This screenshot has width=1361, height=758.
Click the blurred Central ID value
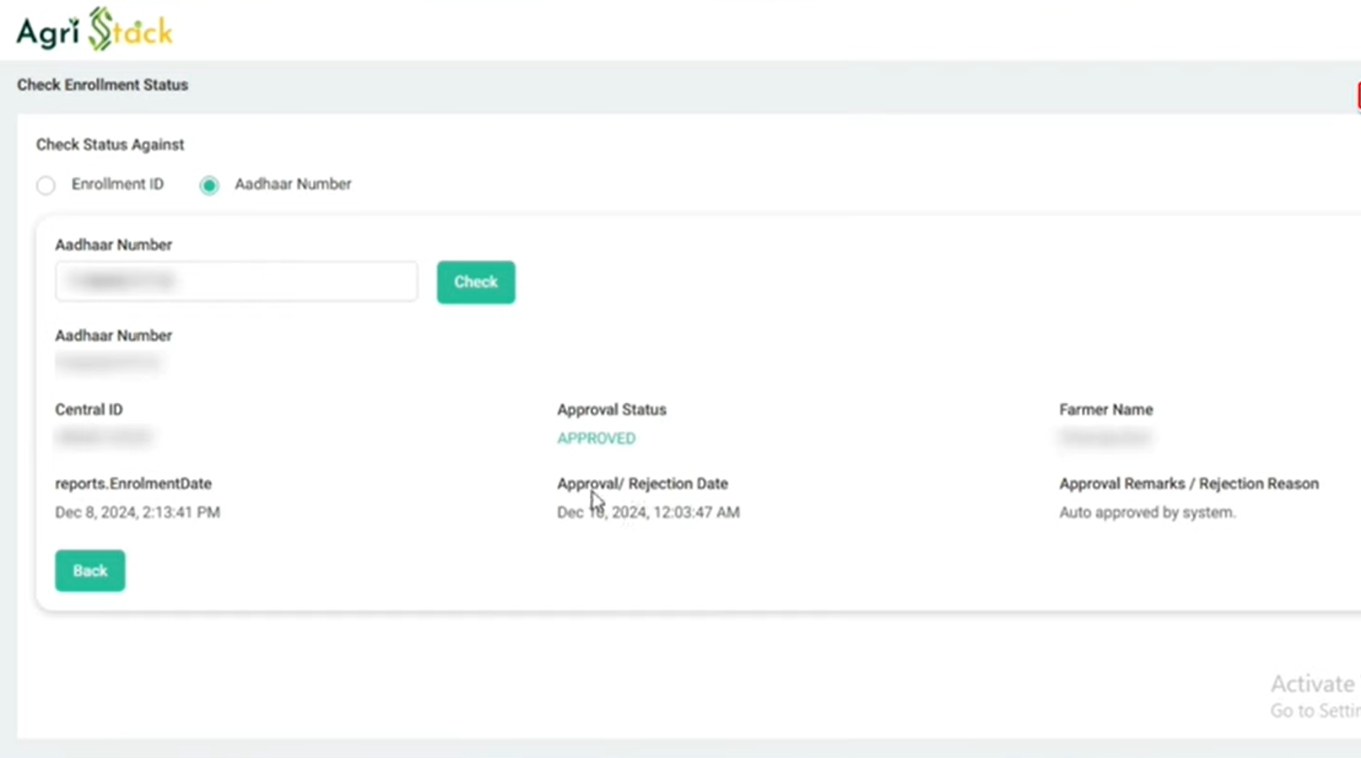point(104,437)
